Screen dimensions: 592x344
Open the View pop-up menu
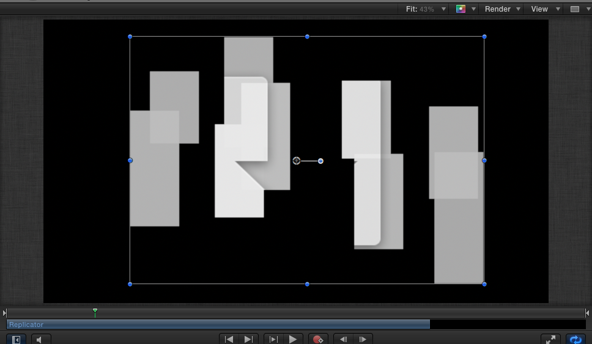(x=545, y=9)
